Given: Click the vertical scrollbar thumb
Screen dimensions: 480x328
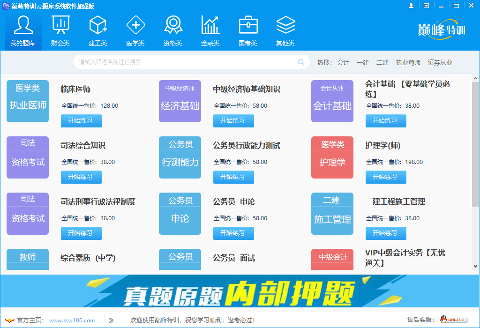Looking at the screenshot, I should pyautogui.click(x=475, y=144).
